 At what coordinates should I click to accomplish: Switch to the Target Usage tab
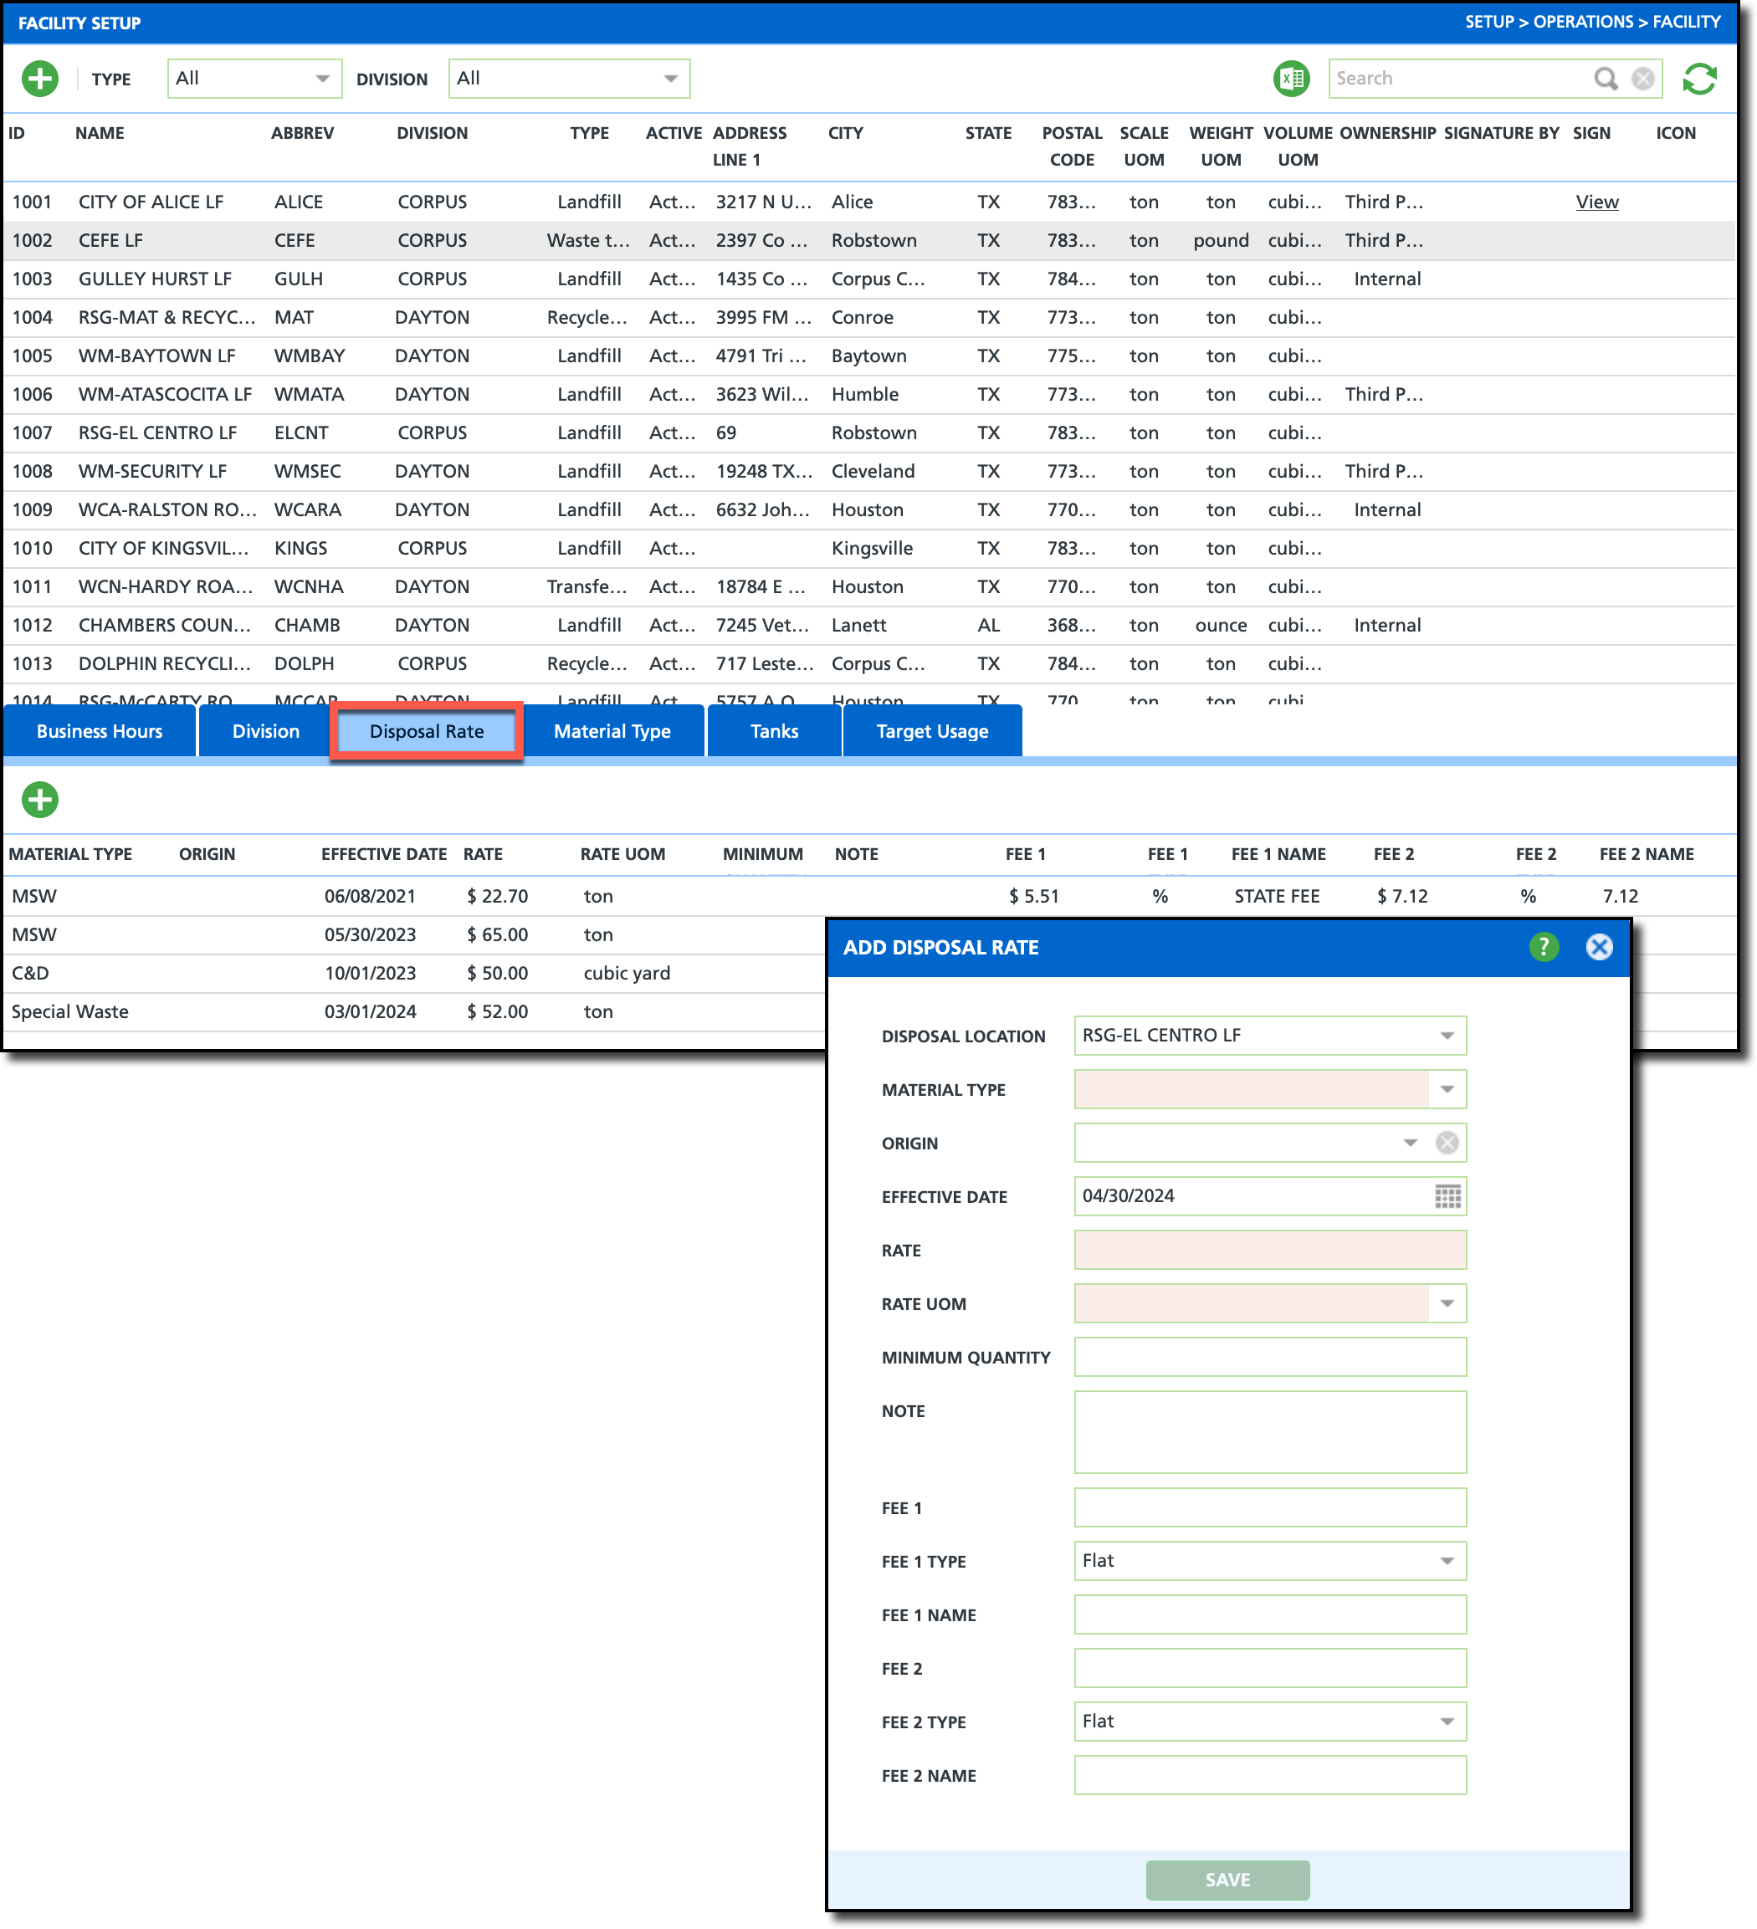pos(931,731)
